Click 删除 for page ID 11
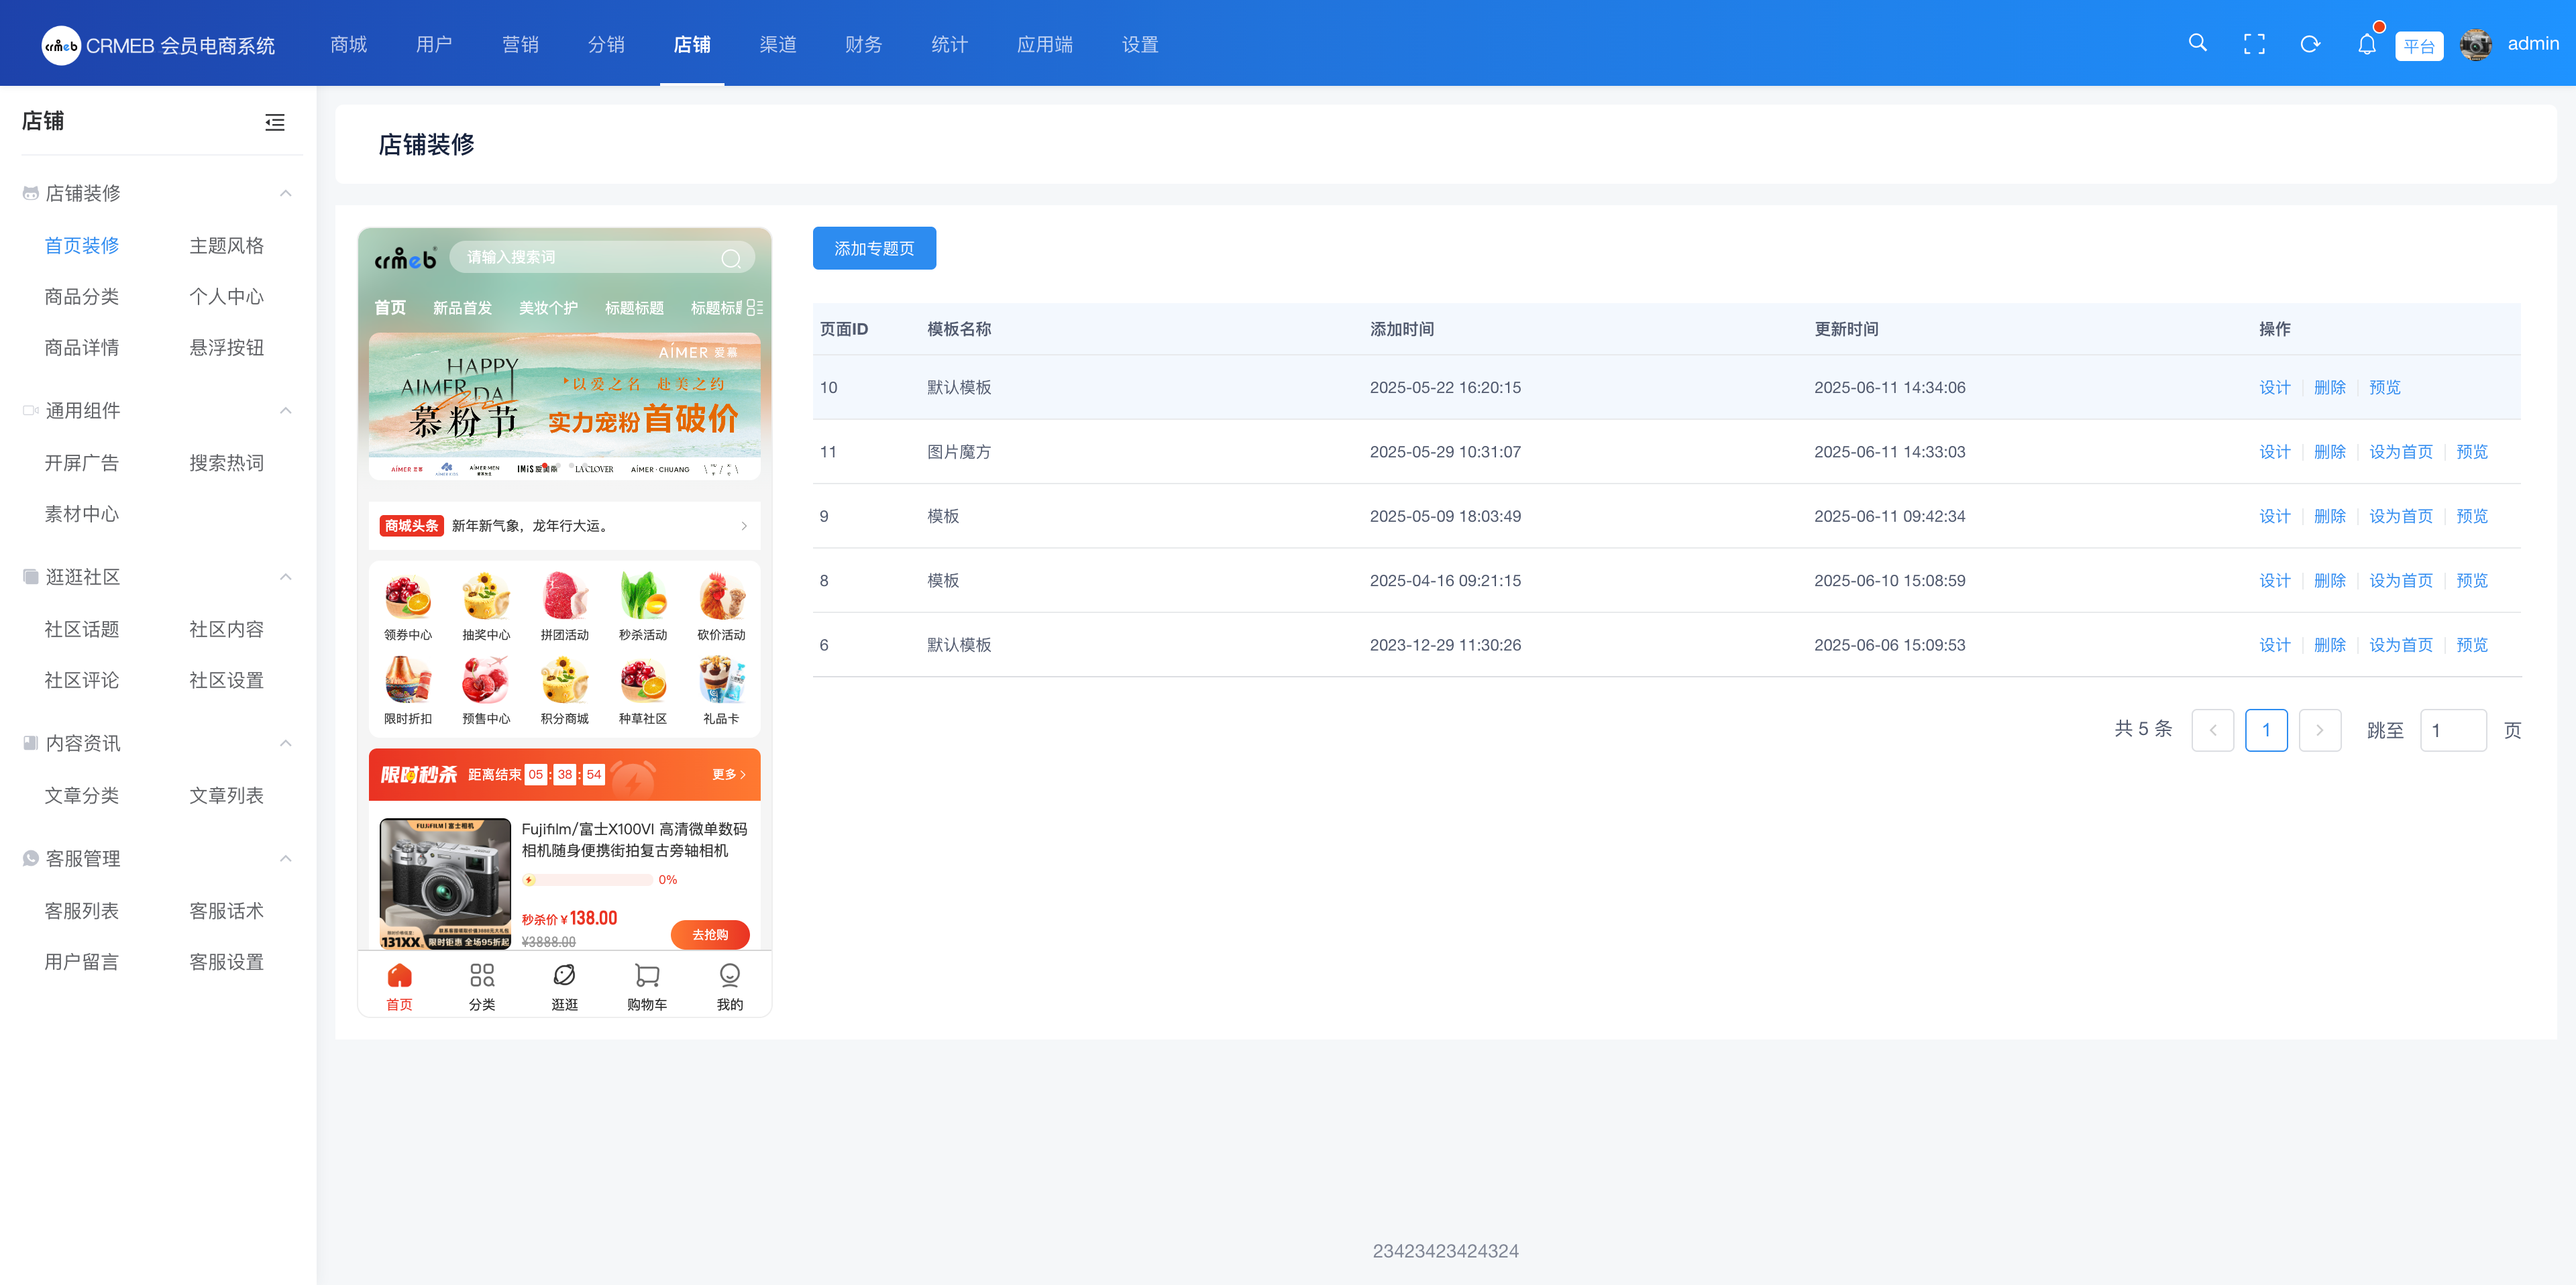Viewport: 2576px width, 1285px height. coord(2329,452)
